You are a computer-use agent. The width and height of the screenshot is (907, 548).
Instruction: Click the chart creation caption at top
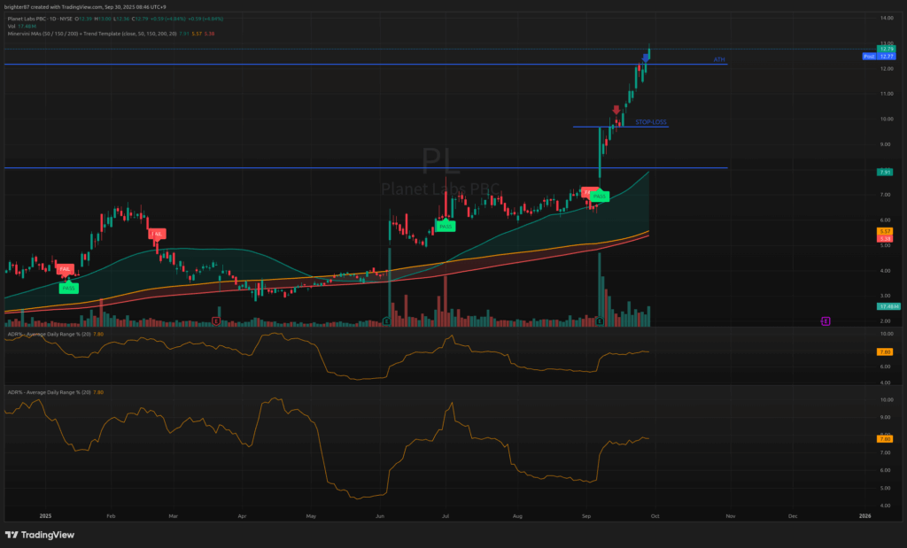point(85,7)
